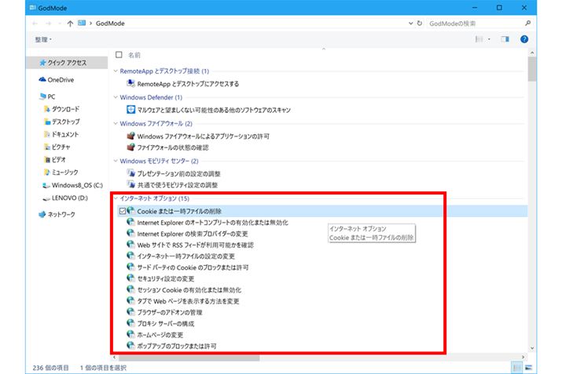This screenshot has width=562, height=374.
Task: Collapse the Windows モビリティ センター group
Action: 116,161
